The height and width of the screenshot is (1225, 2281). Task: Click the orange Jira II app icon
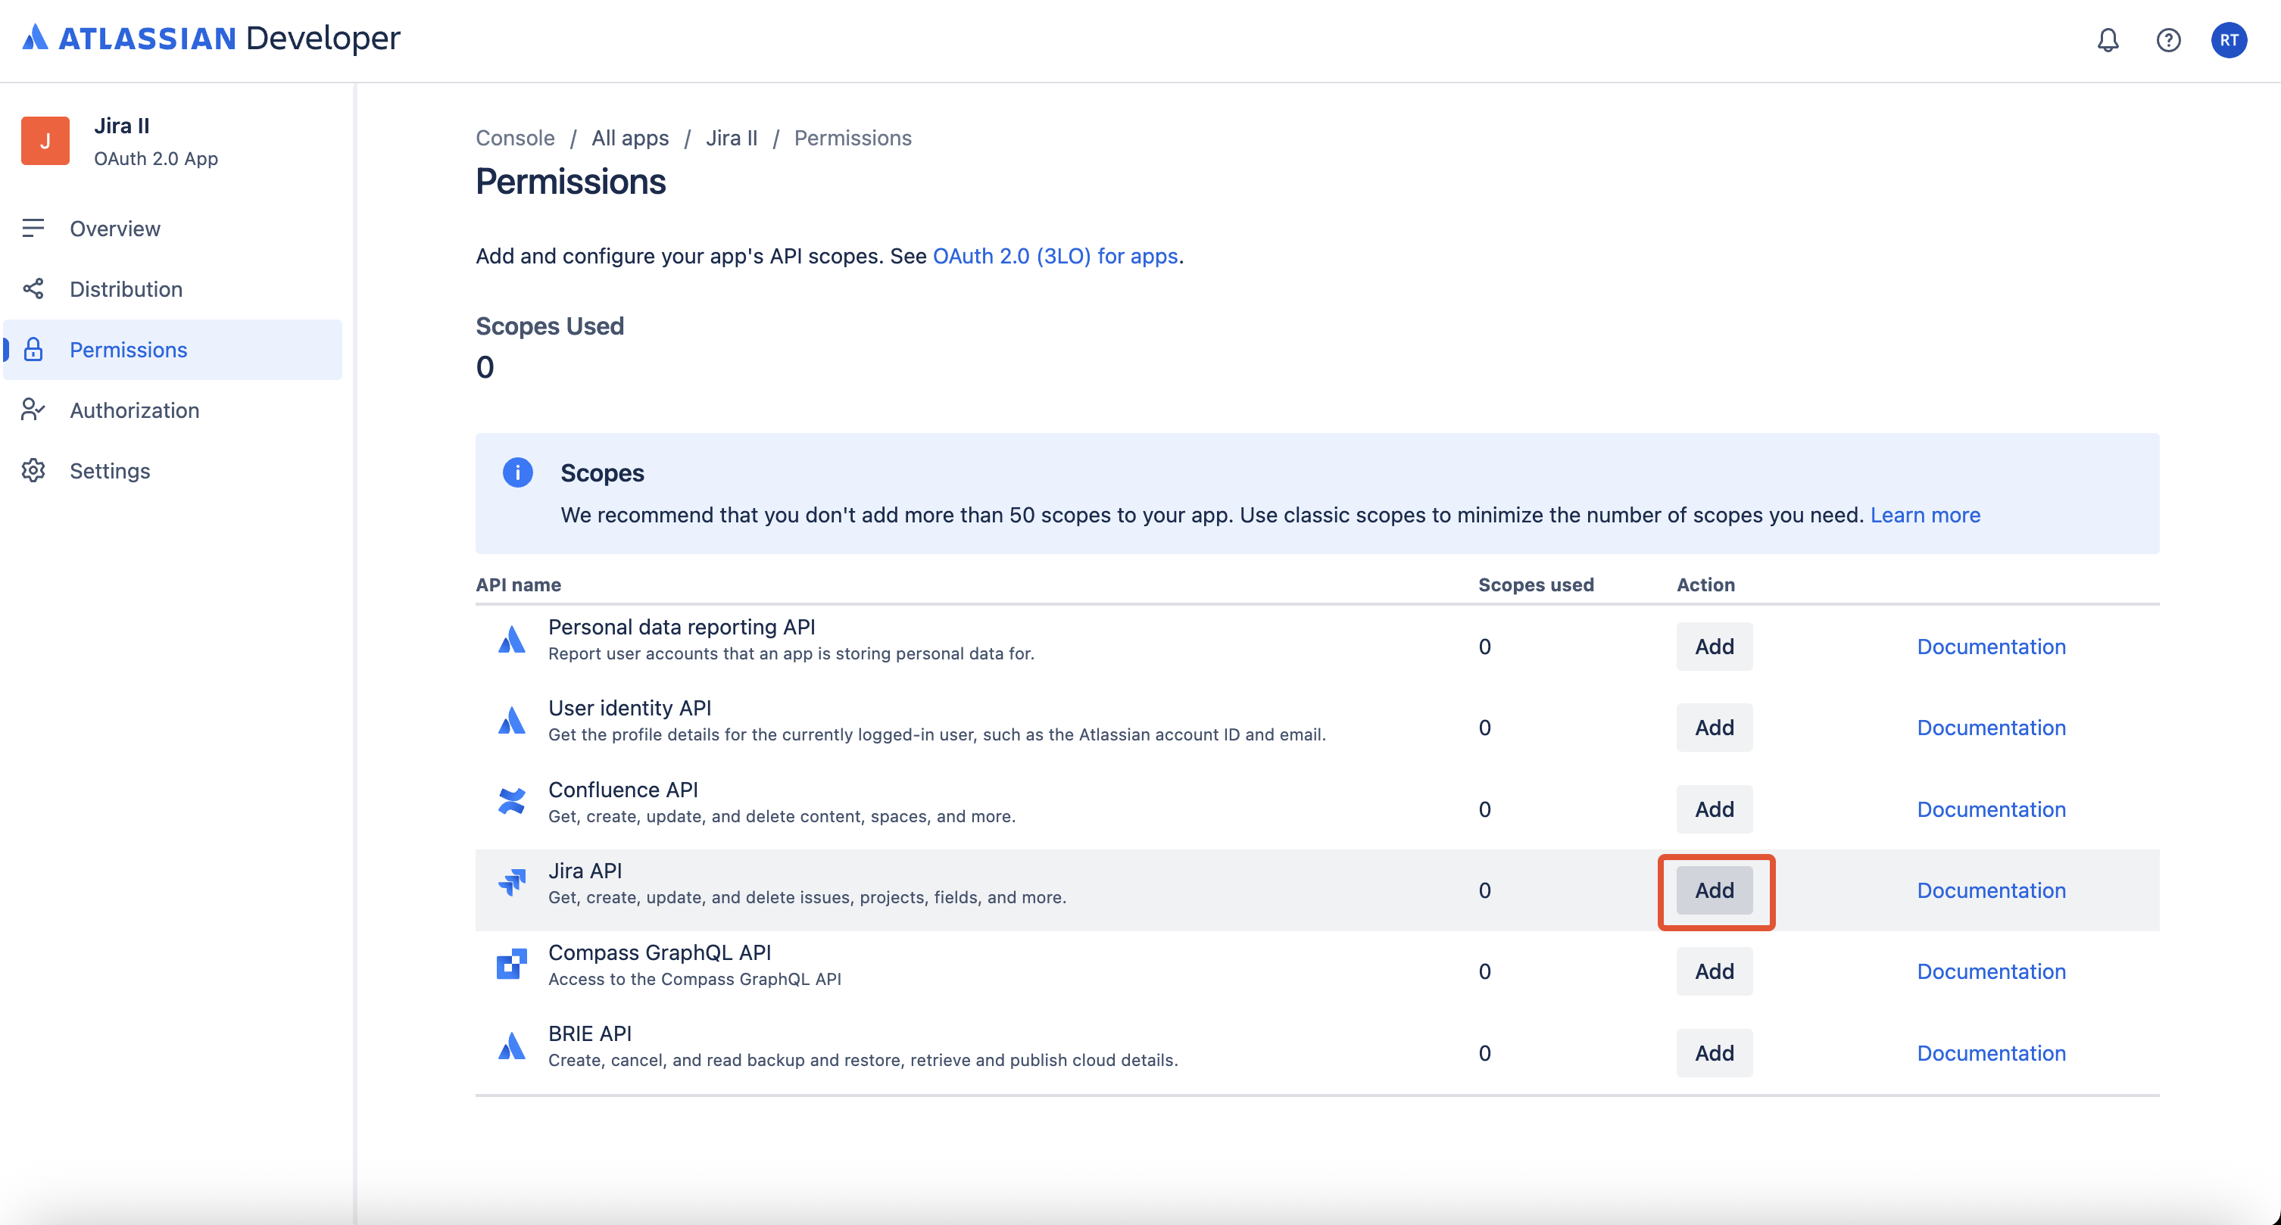click(45, 141)
